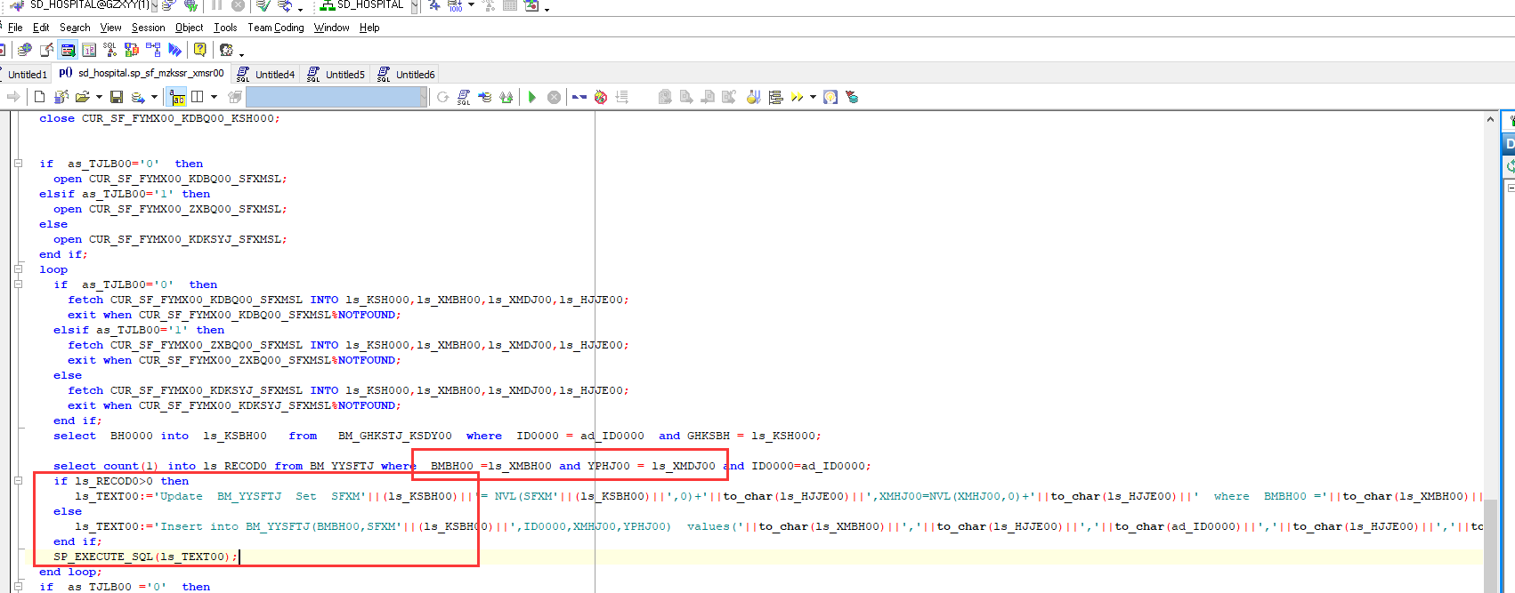Open the View menu

point(110,28)
